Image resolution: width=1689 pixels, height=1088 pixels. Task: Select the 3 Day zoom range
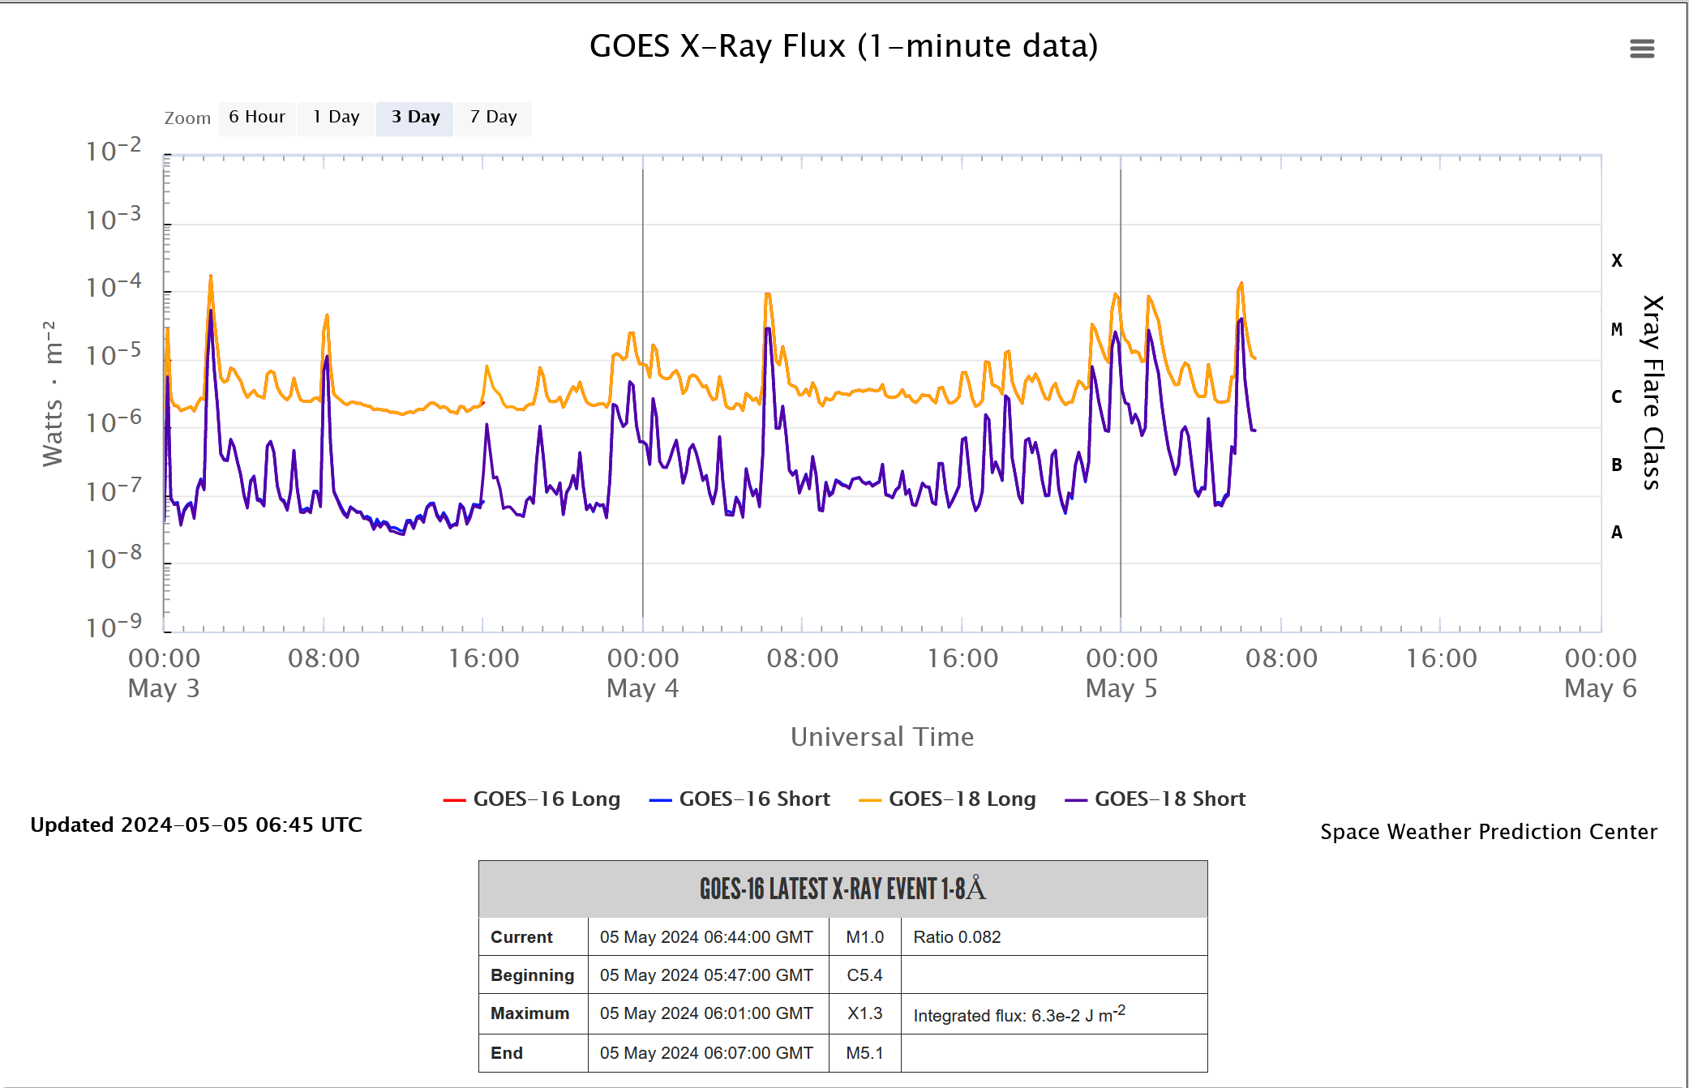pyautogui.click(x=414, y=118)
